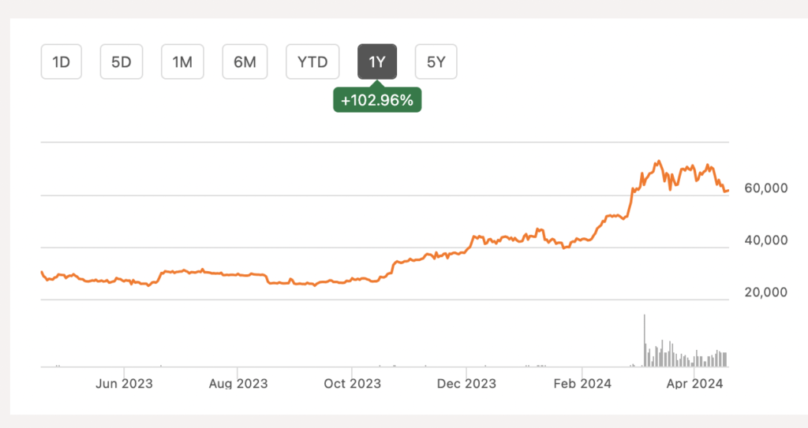The image size is (808, 428).
Task: Click the active 1Y range button
Action: tap(377, 62)
